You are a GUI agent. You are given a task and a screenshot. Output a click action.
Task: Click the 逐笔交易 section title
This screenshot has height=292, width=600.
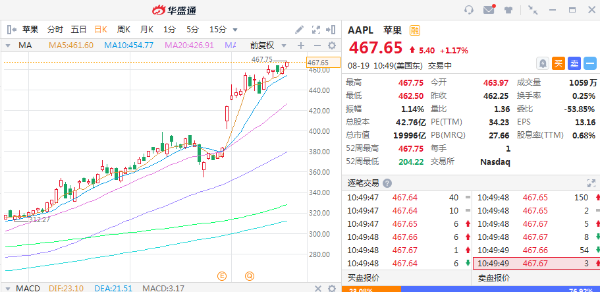(x=363, y=183)
